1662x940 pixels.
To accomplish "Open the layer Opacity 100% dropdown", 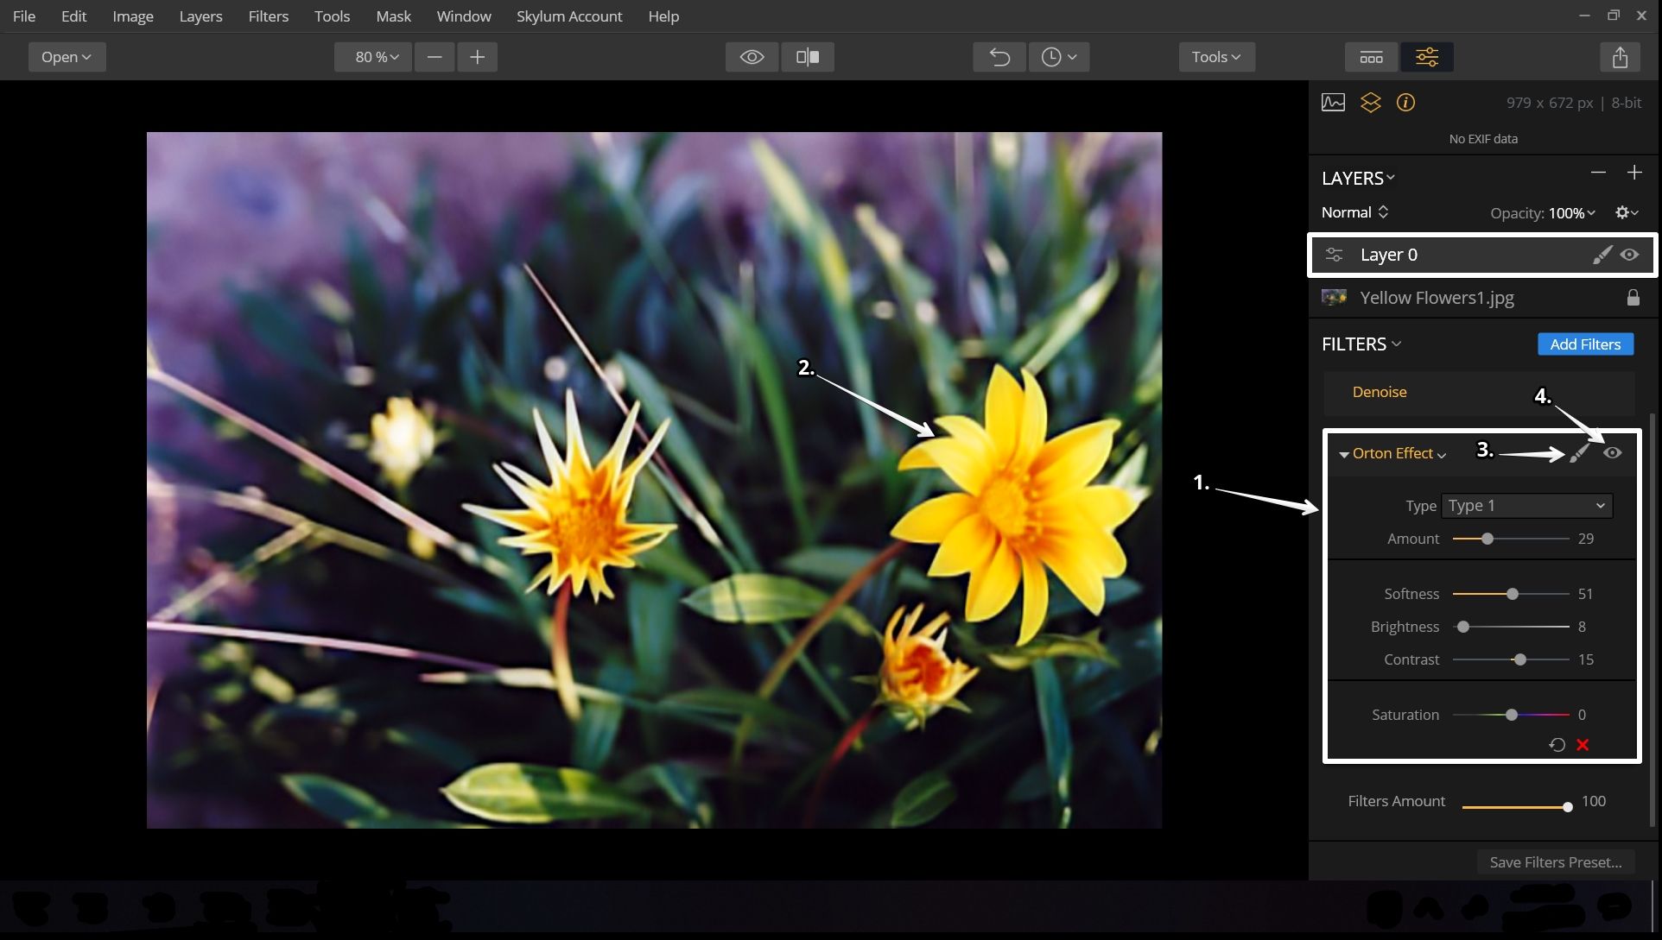I will tap(1571, 213).
